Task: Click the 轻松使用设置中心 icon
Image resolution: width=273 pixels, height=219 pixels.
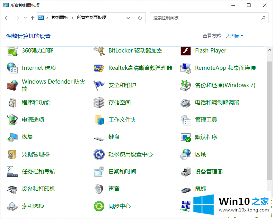Action: coord(99,154)
